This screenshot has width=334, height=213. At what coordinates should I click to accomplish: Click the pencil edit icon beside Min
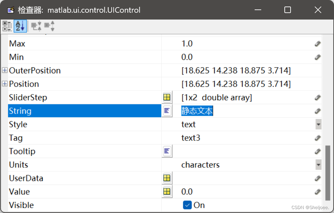(317, 57)
